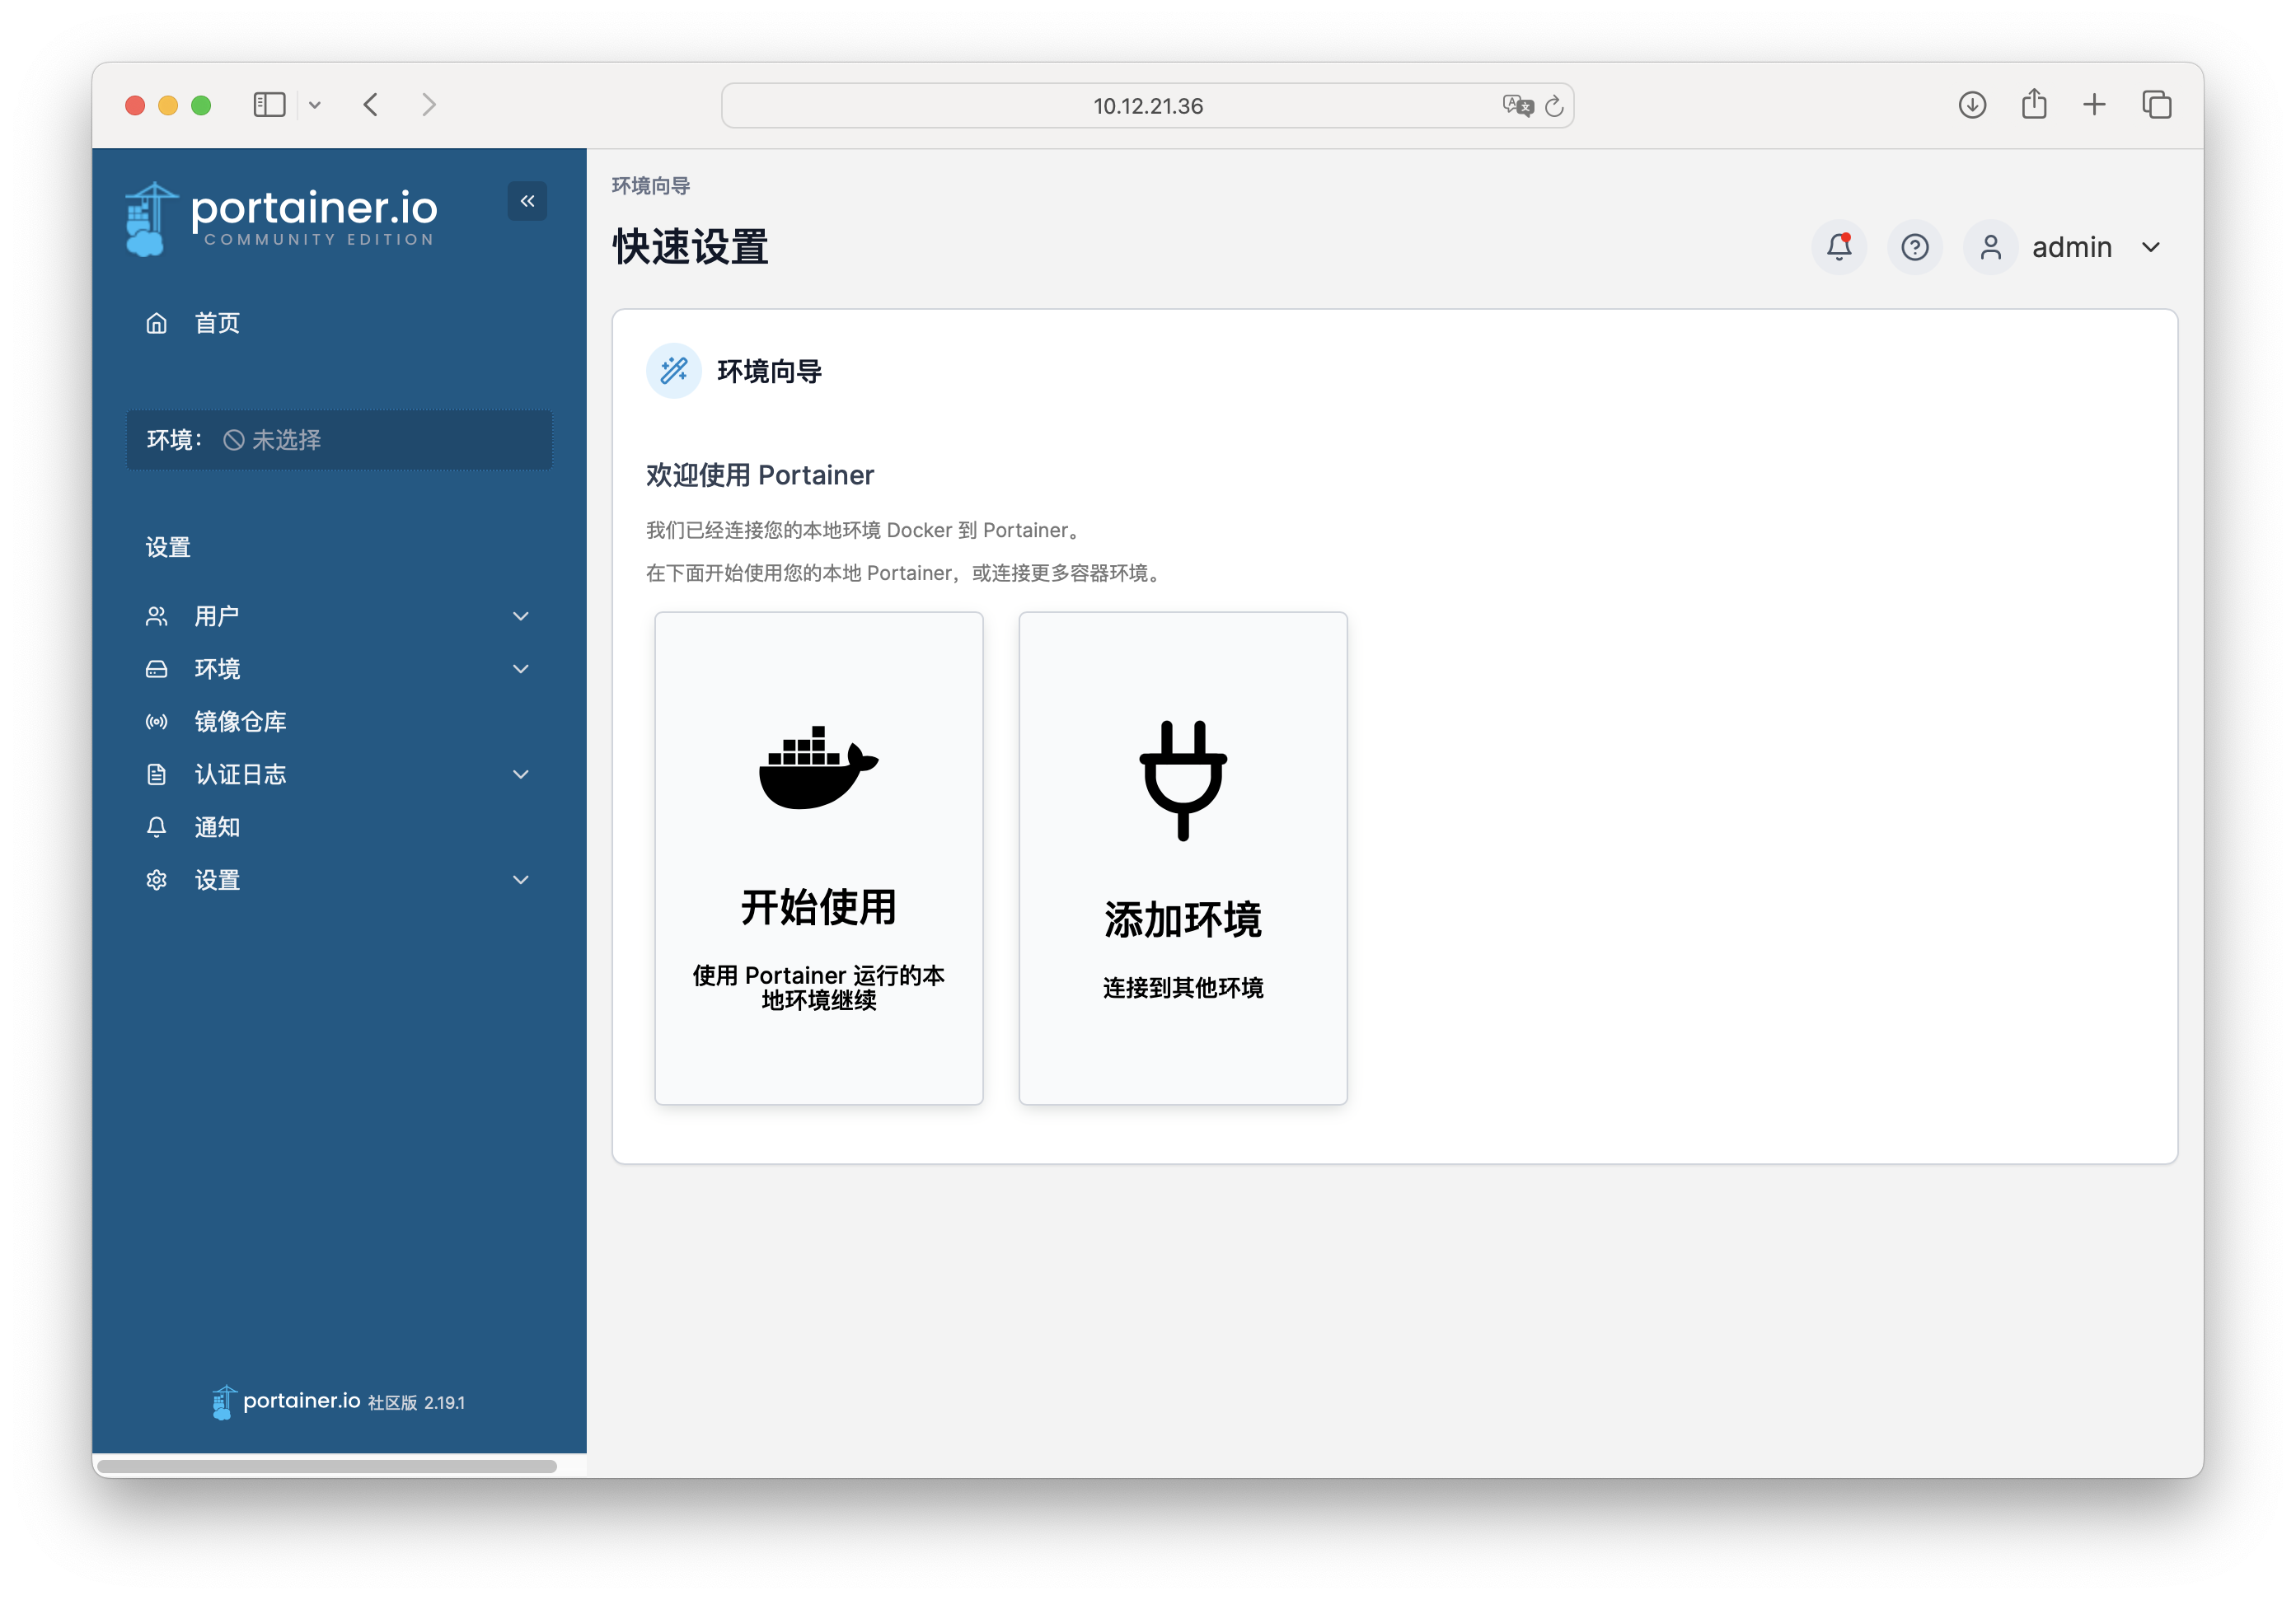Open 镜像仓库 in the sidebar

tap(240, 721)
